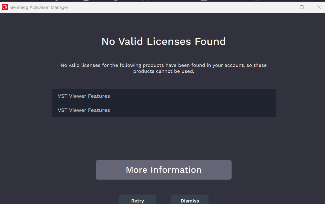Image resolution: width=325 pixels, height=204 pixels.
Task: Dismiss the license warning
Action: tap(190, 200)
